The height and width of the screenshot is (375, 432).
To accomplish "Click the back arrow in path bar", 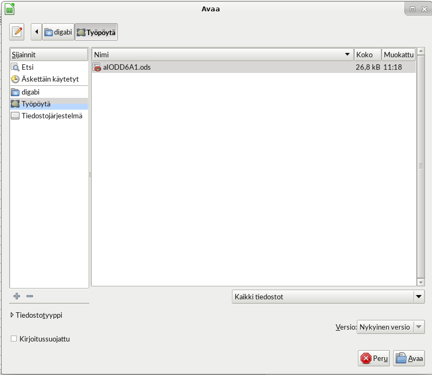I will [x=36, y=32].
